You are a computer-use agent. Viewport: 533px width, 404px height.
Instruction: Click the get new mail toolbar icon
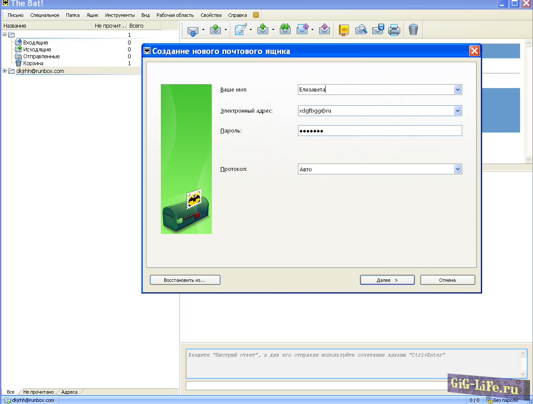click(x=192, y=30)
